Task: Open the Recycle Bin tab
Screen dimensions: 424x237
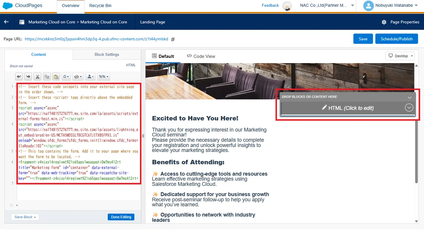Action: point(100,6)
